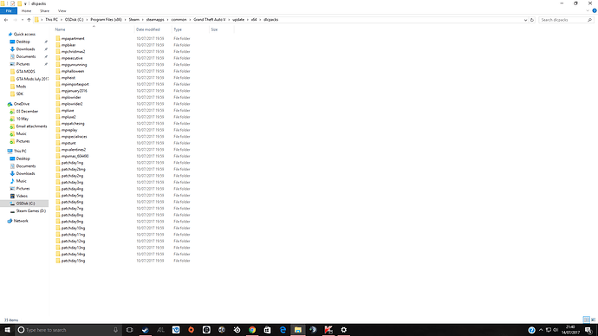Open Microsoft Edge from taskbar
The height and width of the screenshot is (336, 598).
283,330
